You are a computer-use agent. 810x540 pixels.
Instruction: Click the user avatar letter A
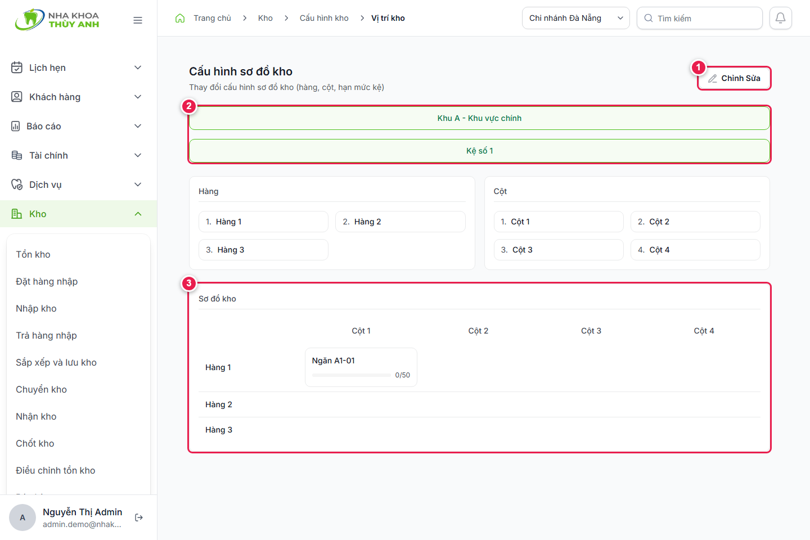(22, 517)
